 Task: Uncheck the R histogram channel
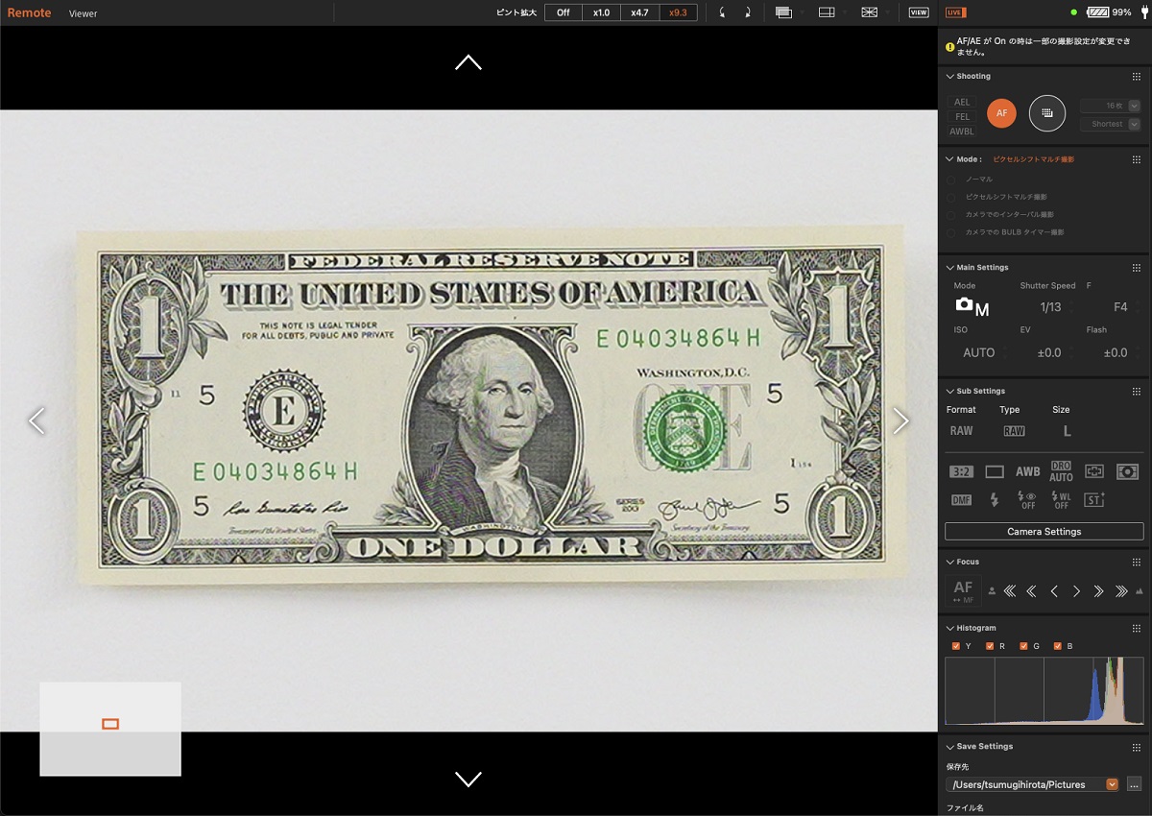990,646
